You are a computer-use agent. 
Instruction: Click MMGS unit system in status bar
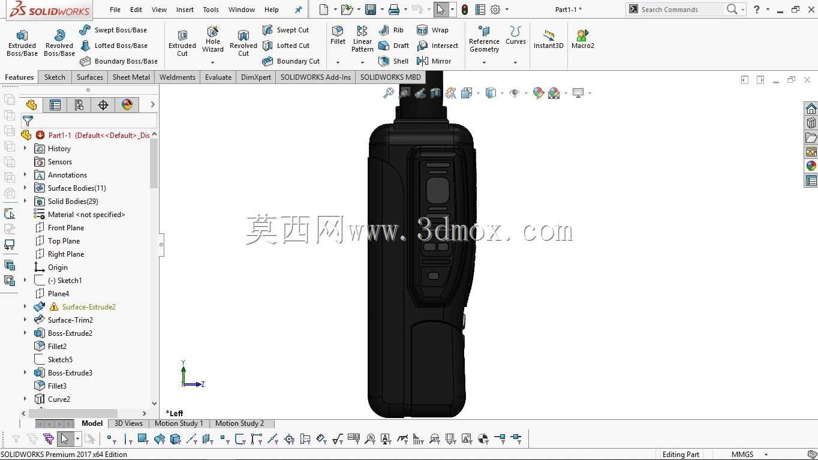coord(742,455)
